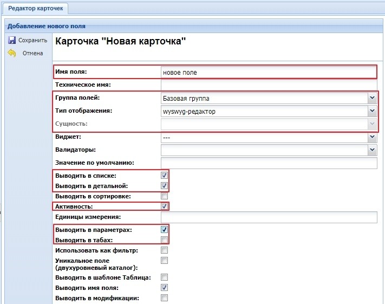
Task: Enable the Выводить в сортировке checkbox
Action: click(164, 196)
